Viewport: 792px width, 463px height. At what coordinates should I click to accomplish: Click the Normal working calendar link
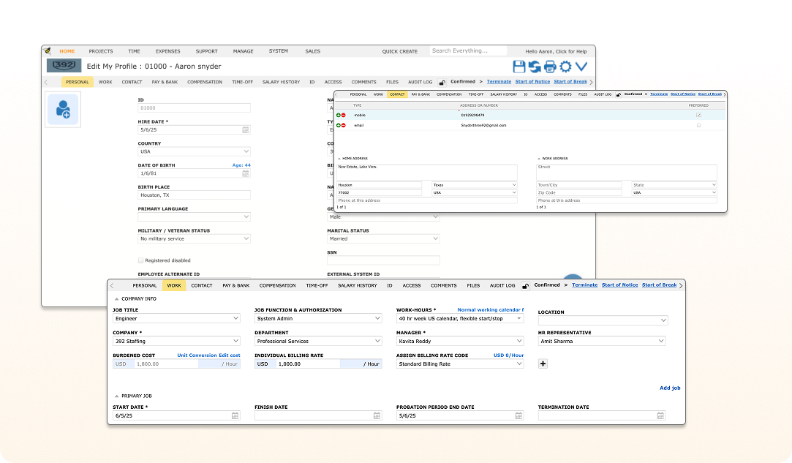(x=491, y=310)
